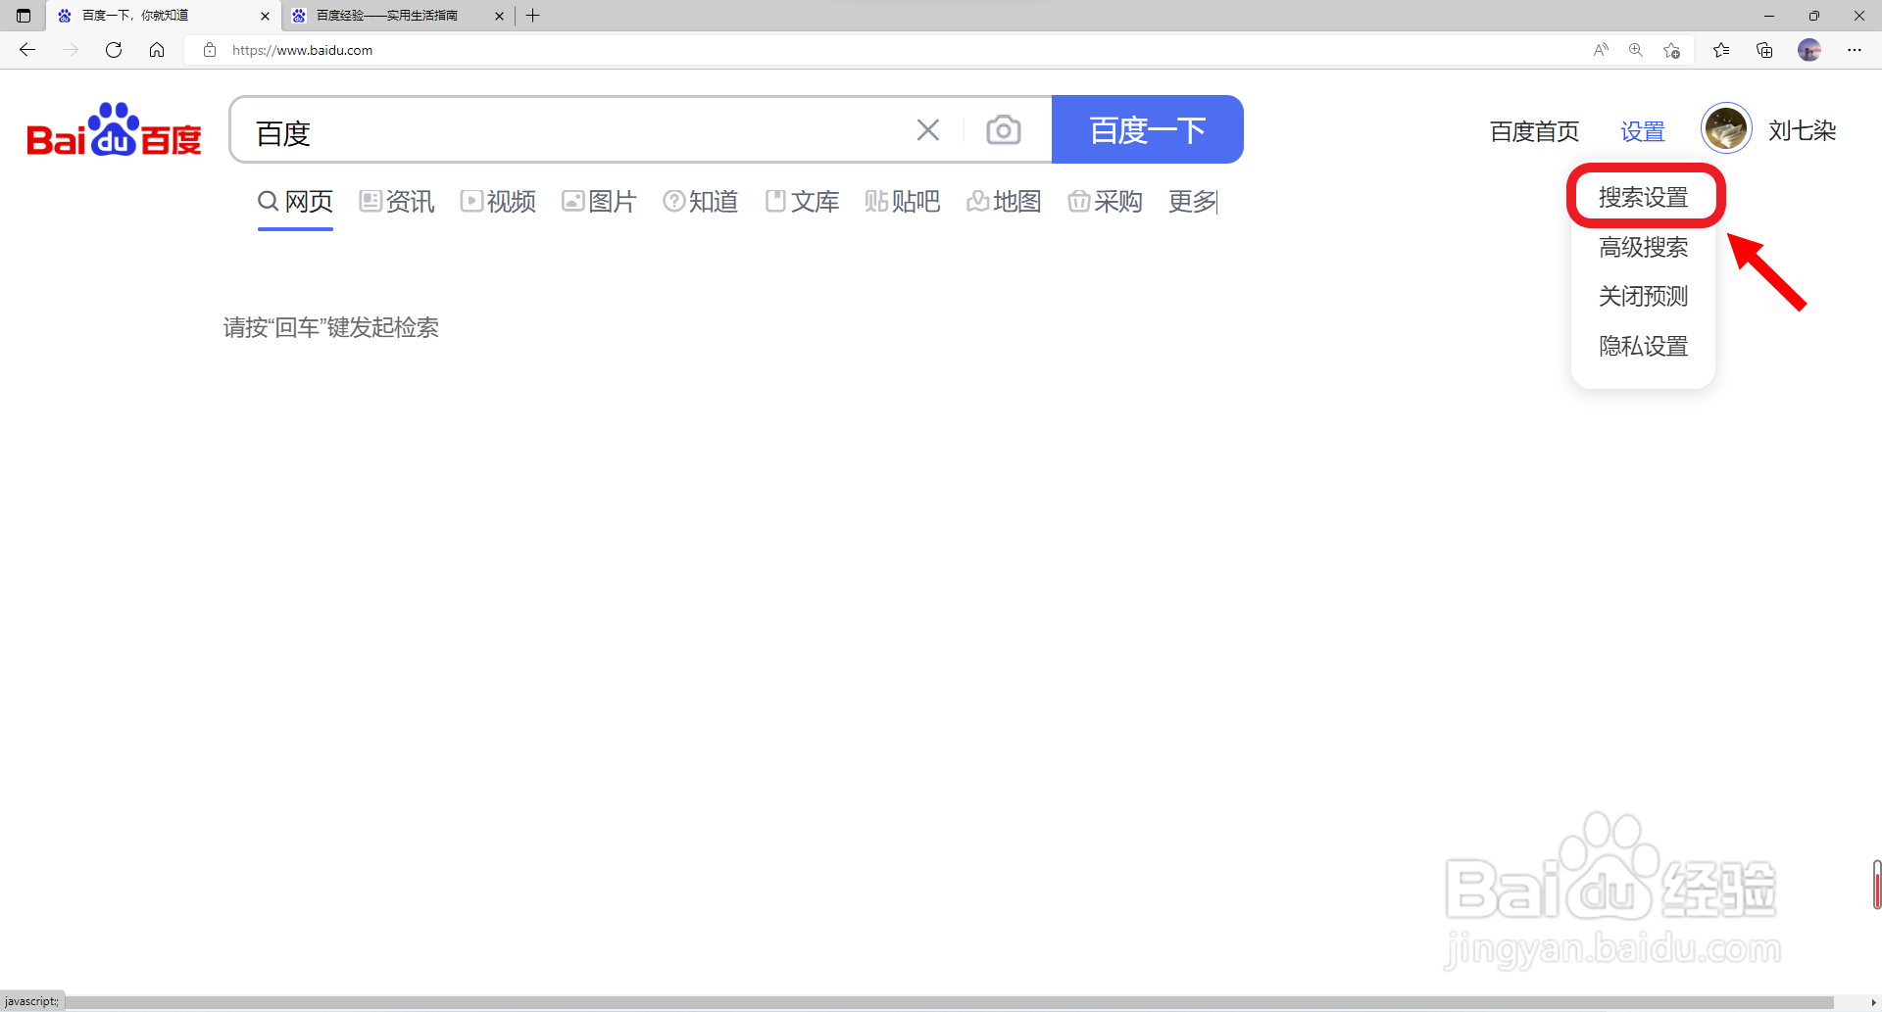
Task: Click the zoom magnifier icon in address bar
Action: click(1636, 50)
